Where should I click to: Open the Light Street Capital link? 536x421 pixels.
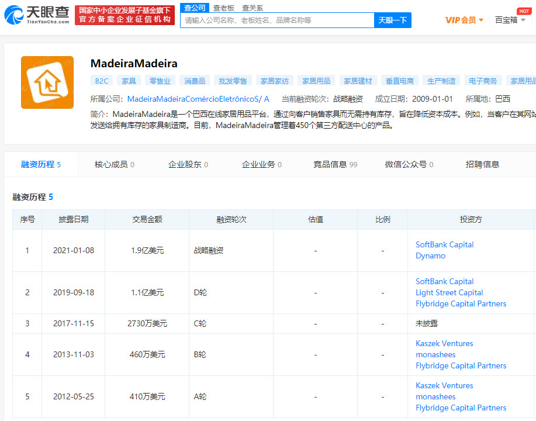[x=449, y=293]
